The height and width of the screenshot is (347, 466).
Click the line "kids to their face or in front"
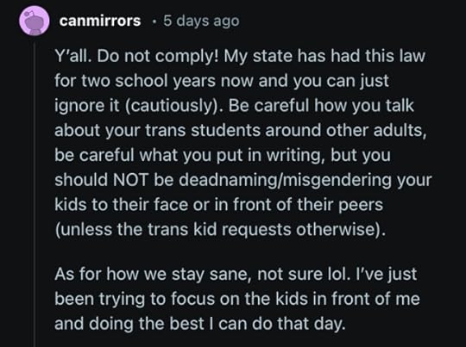pos(218,205)
